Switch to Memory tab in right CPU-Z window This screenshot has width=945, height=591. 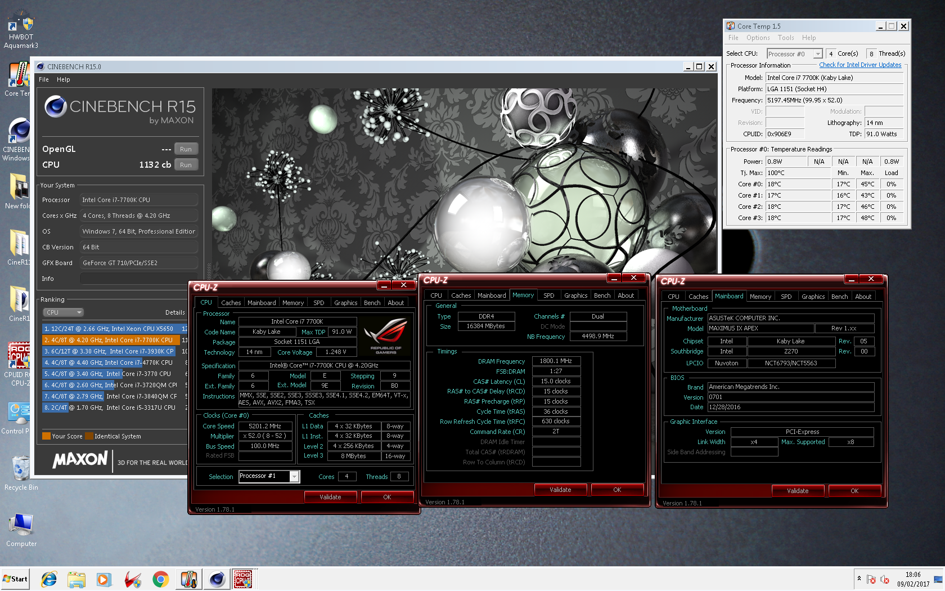tap(760, 297)
